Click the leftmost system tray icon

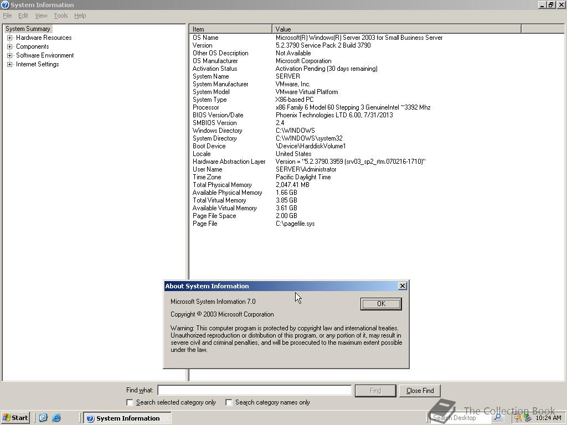coord(518,418)
